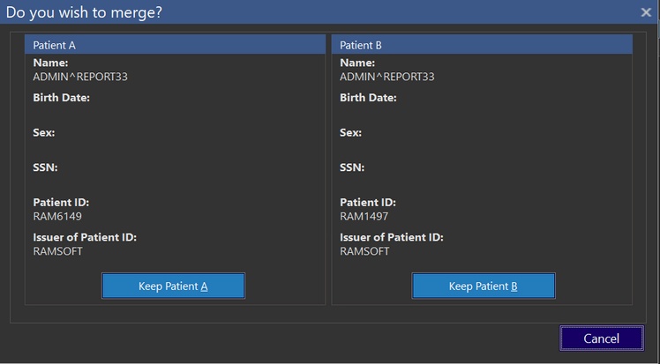Click Patient A's issuer value RAMSOFT
Viewport: 660px width, 364px height.
coord(58,251)
